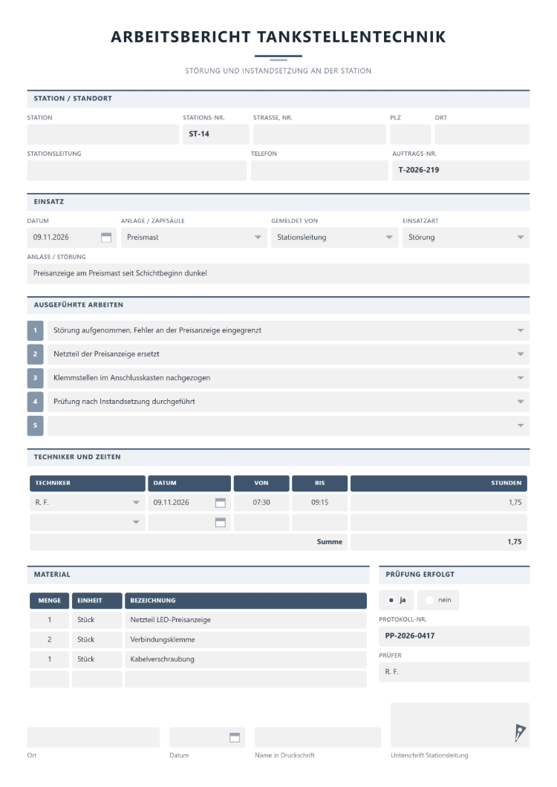Click material cell 'Netzteil LED-Preisanzeige'
This screenshot has height=787, width=557.
click(246, 620)
